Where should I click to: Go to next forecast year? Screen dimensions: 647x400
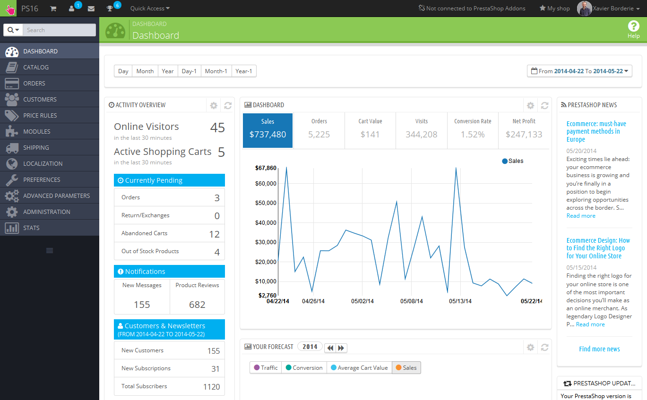[x=341, y=348]
